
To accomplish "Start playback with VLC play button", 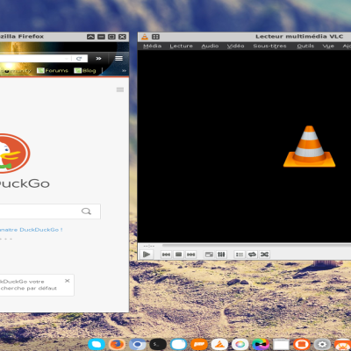I will (x=147, y=254).
